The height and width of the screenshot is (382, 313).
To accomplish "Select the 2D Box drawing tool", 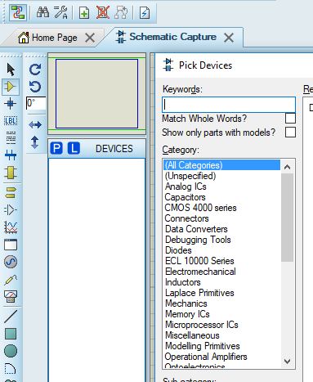I will (11, 334).
